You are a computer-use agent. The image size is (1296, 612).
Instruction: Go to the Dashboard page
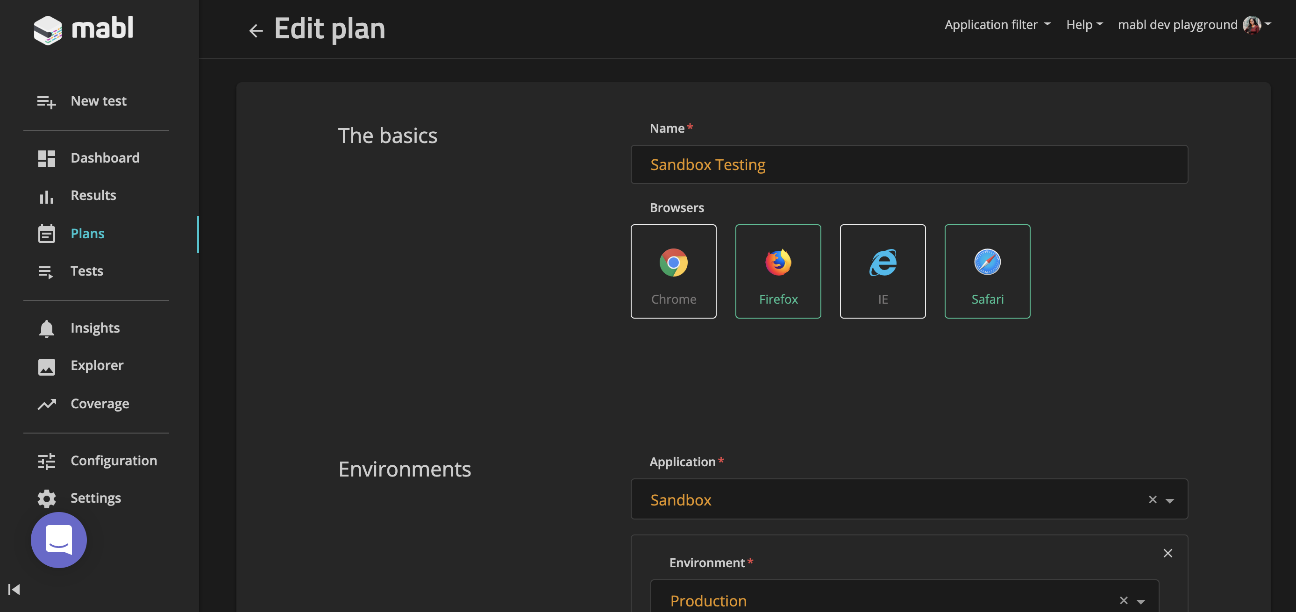pyautogui.click(x=105, y=158)
